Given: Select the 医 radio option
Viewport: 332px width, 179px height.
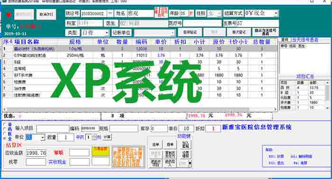Looking at the screenshot, I should 5,134.
